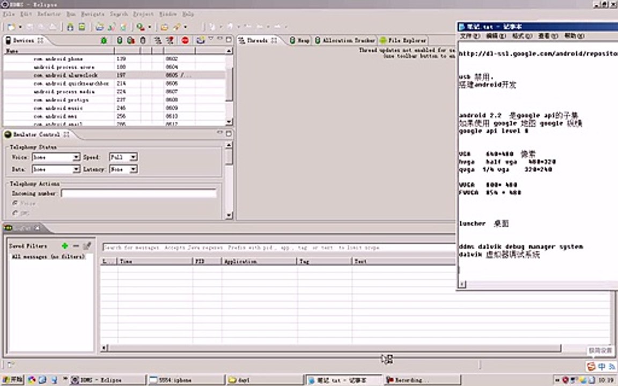Click the Open Type toolbar icon

point(100,27)
